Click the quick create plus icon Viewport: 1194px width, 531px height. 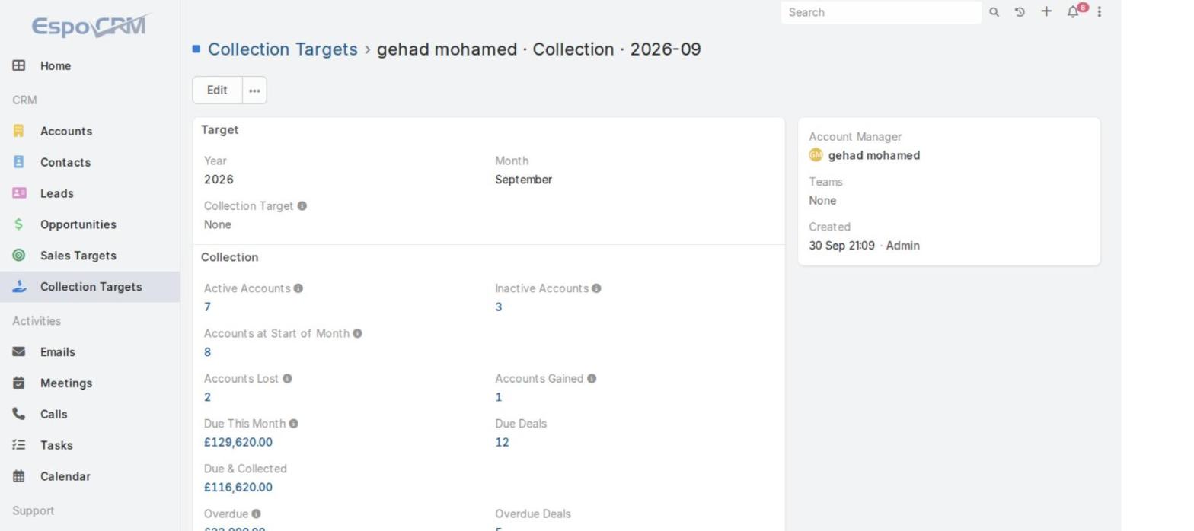1046,11
